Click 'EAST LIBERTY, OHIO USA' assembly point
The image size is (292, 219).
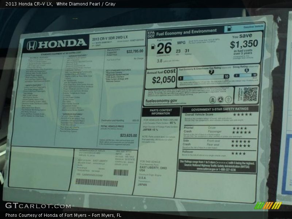[x=153, y=169]
